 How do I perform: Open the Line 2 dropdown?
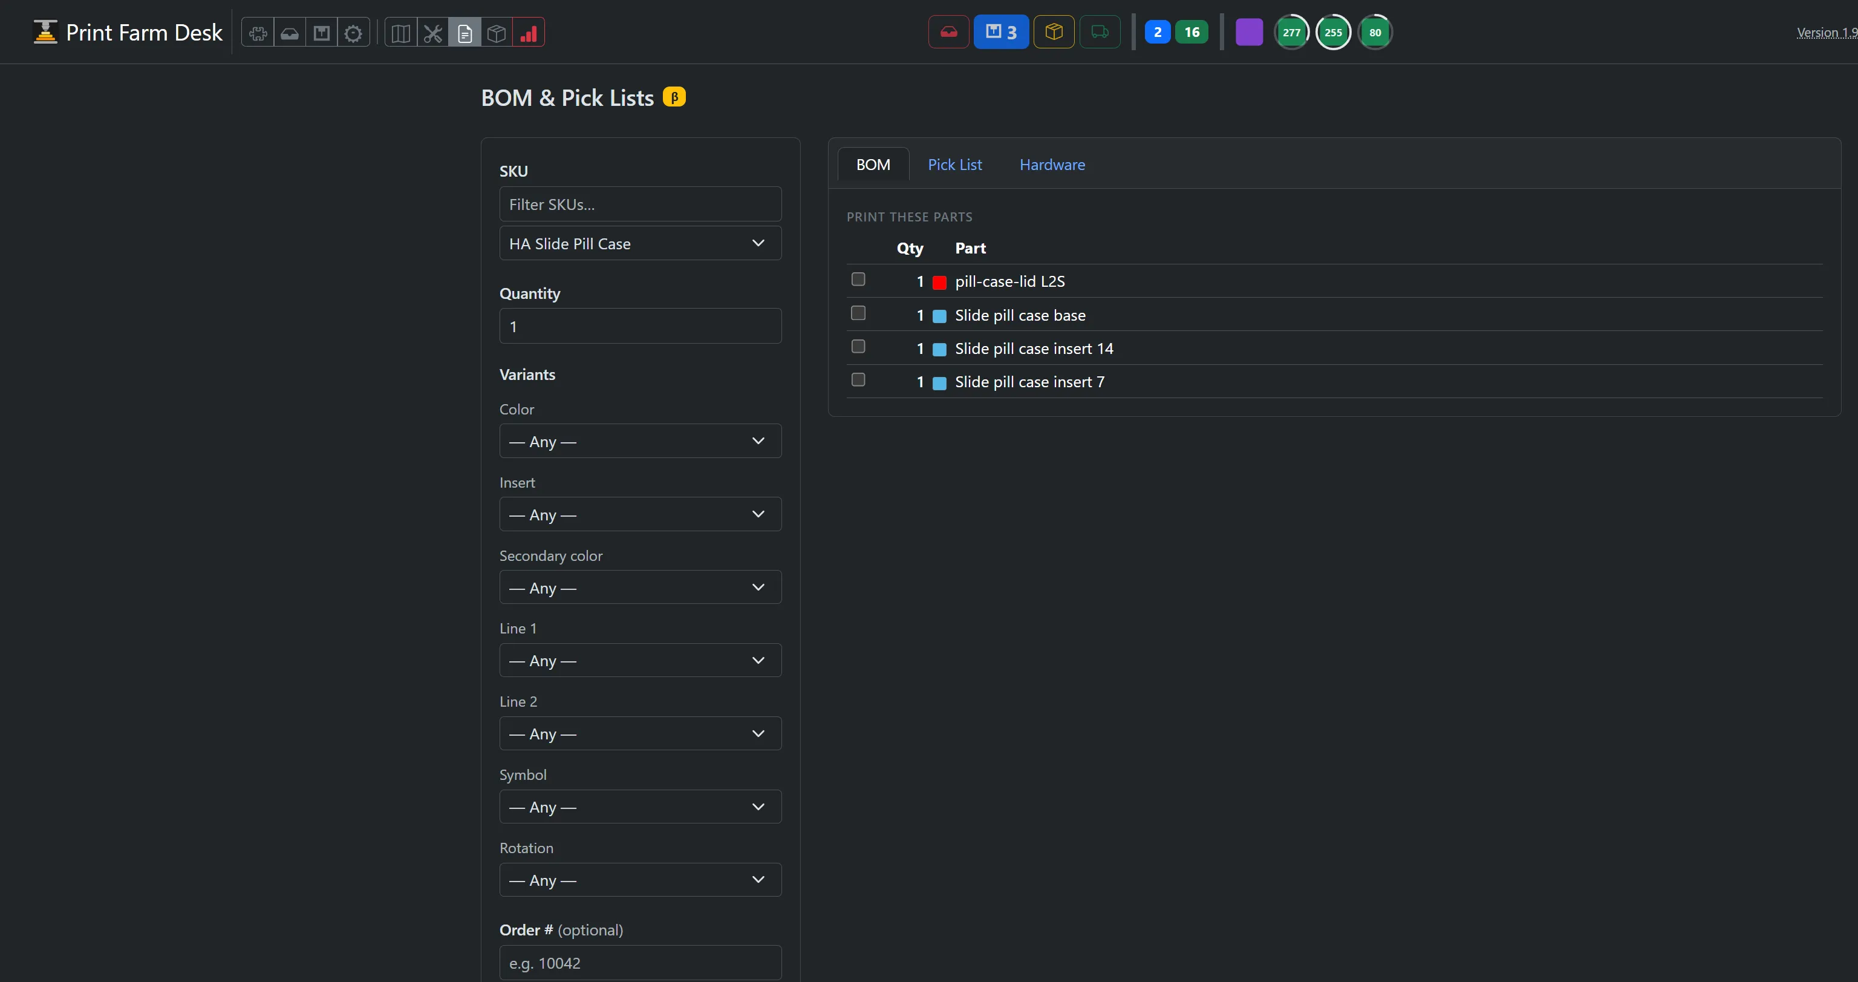pyautogui.click(x=640, y=733)
